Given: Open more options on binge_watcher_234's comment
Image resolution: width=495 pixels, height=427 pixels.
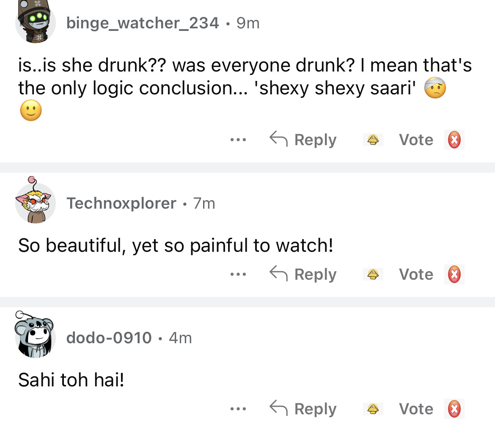Looking at the screenshot, I should click(x=239, y=140).
